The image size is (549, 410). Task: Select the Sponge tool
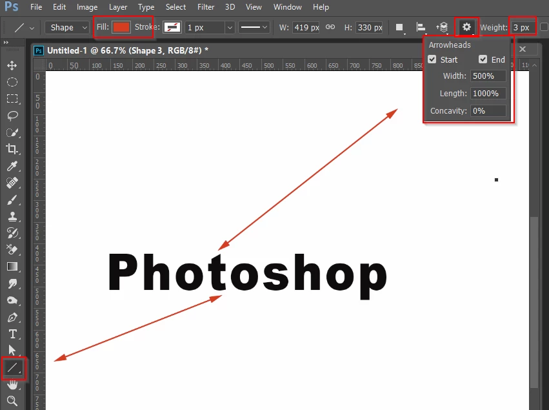[12, 300]
